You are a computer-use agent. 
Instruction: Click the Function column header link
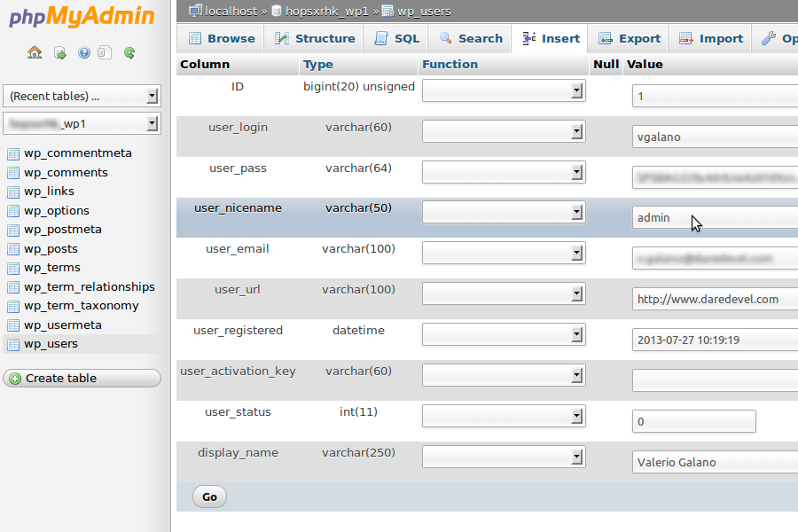(x=450, y=64)
